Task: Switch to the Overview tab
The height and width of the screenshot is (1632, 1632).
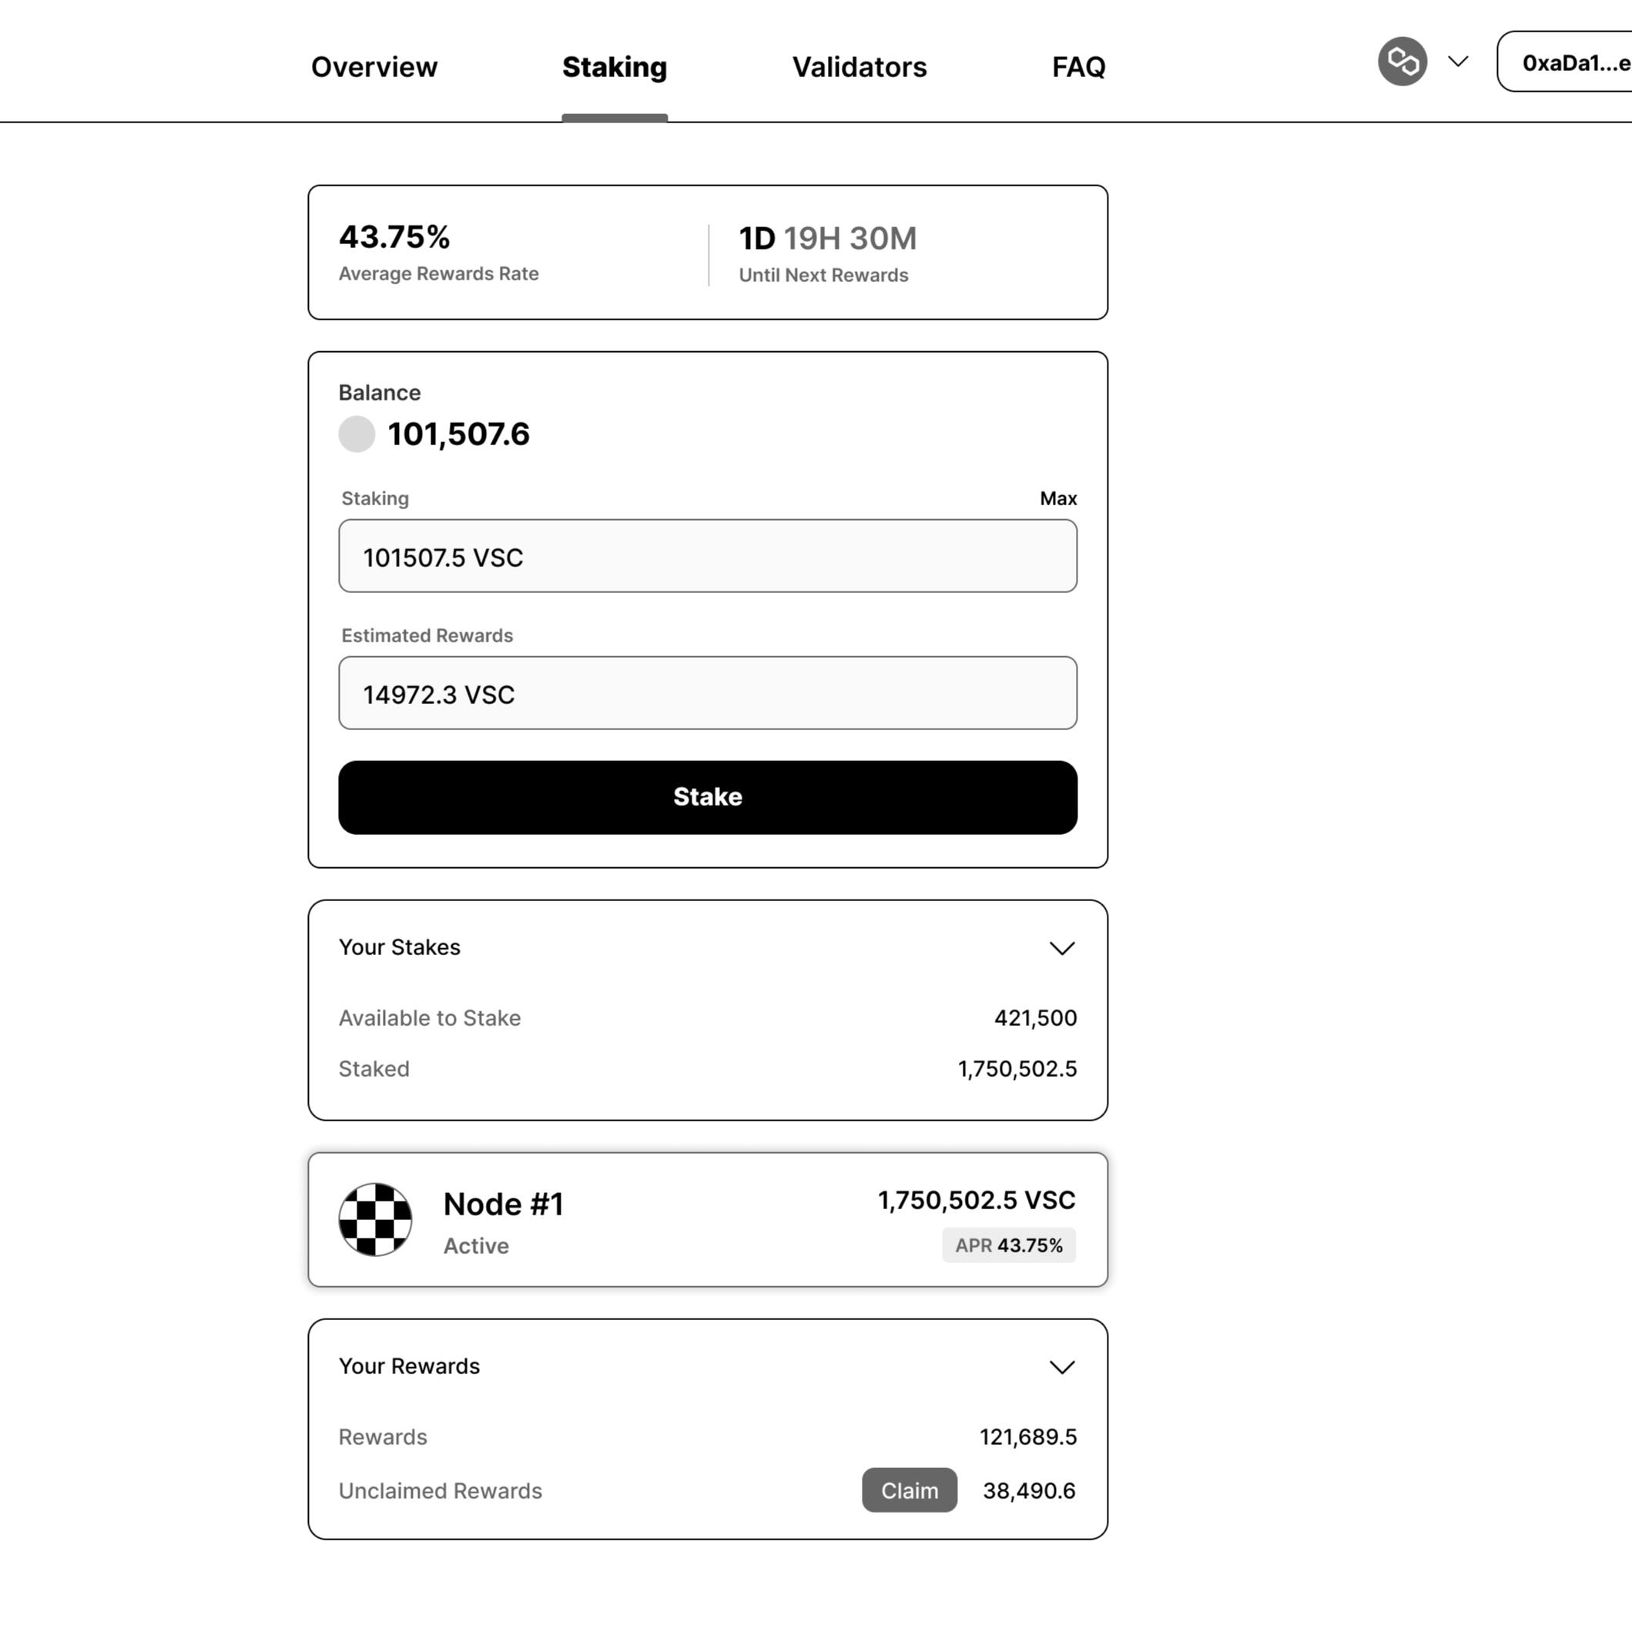Action: click(374, 67)
